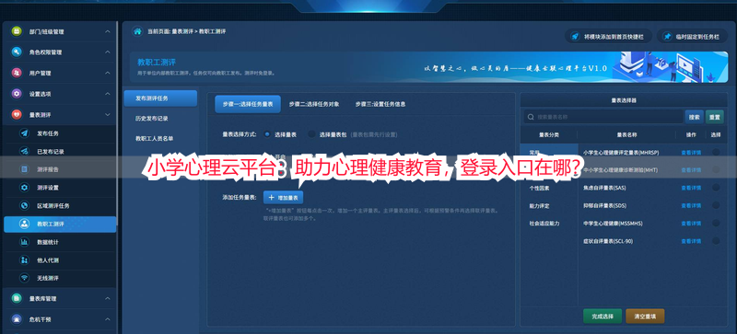Click the magnifier icon in scale search

point(532,117)
